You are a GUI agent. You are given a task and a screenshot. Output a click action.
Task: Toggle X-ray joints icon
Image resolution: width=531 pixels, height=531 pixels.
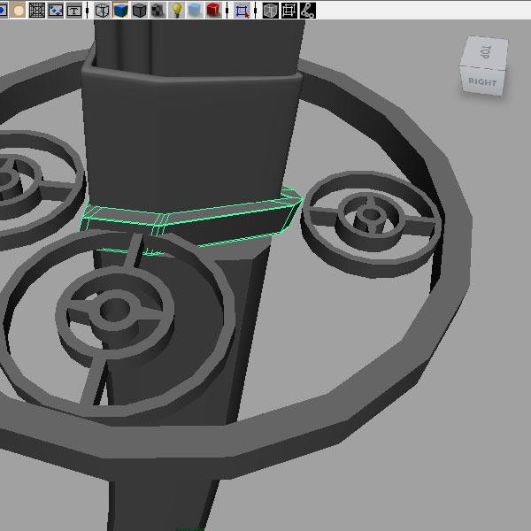(x=307, y=10)
